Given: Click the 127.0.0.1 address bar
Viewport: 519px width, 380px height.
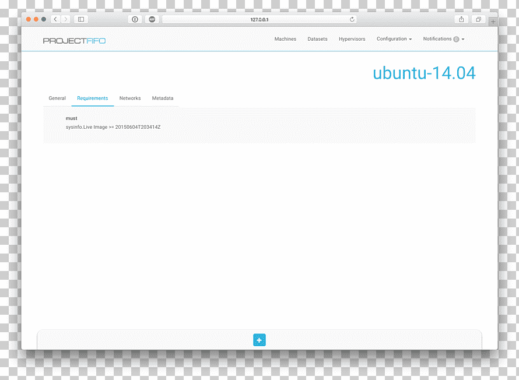Looking at the screenshot, I should [x=259, y=19].
